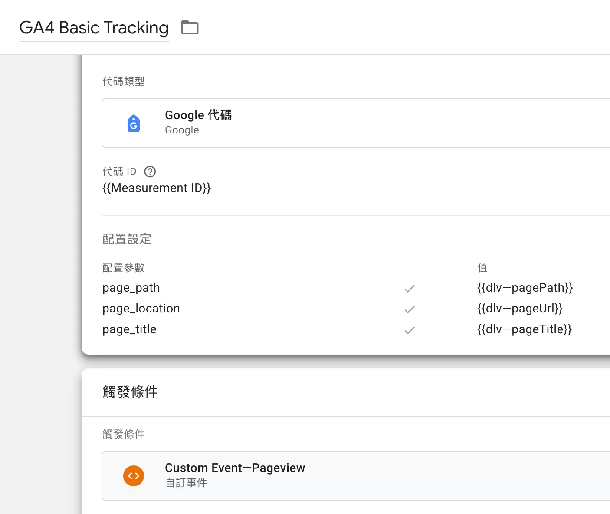Click the 代碼類型 label
Viewport: 610px width, 514px height.
click(x=123, y=81)
